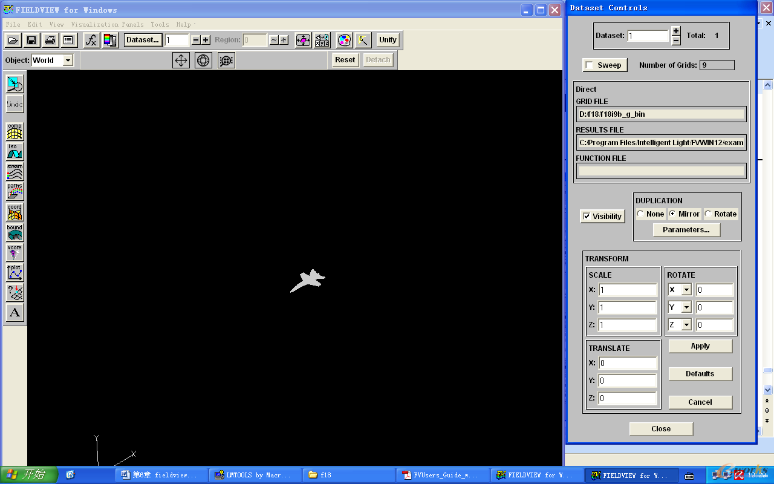Click the Rotate Z angle input field
This screenshot has width=774, height=484.
pyautogui.click(x=715, y=325)
